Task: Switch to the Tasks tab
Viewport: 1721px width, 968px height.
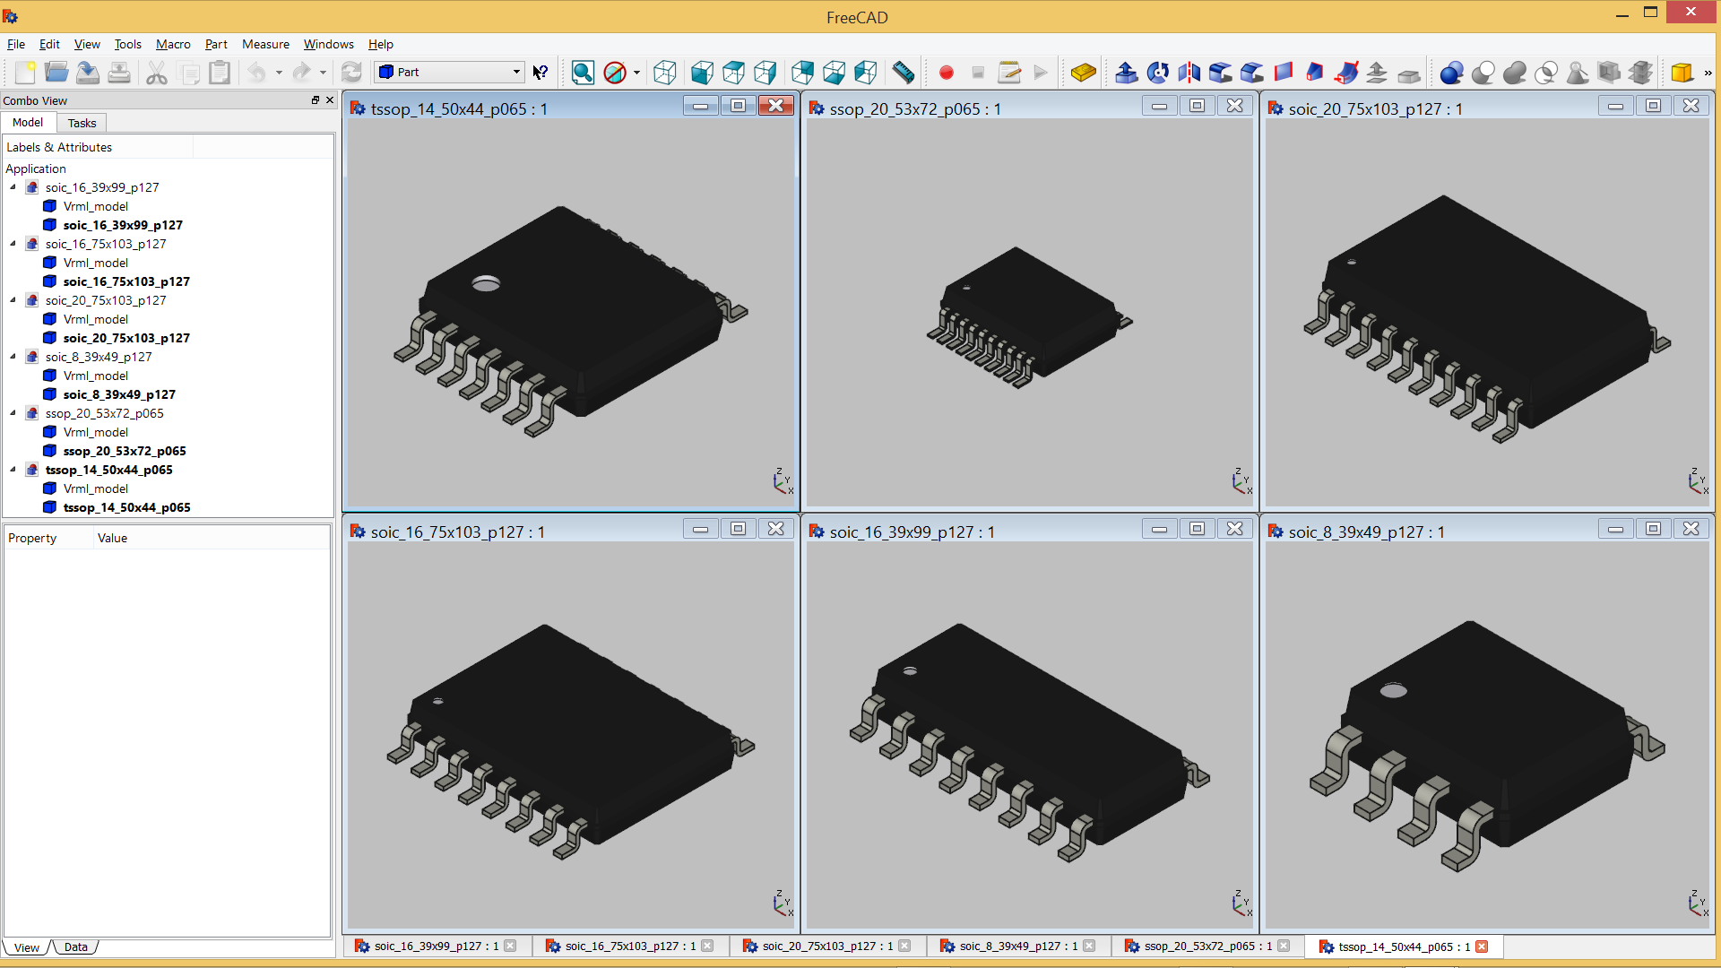Action: coord(82,123)
